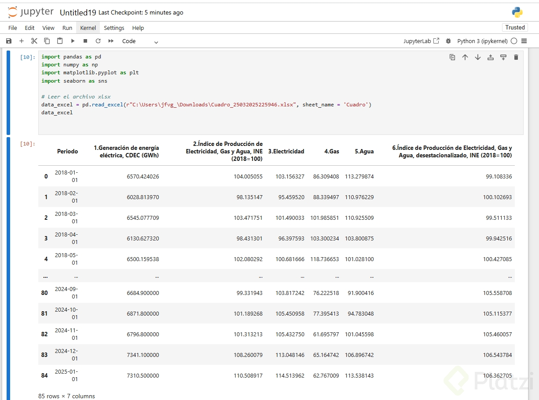Duplicate this cell using the cell toolbar
This screenshot has height=400, width=539.
(x=452, y=57)
